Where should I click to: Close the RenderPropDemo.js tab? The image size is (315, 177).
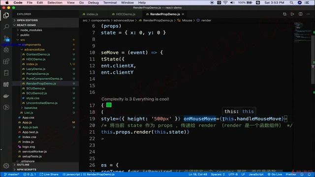pos(183,14)
